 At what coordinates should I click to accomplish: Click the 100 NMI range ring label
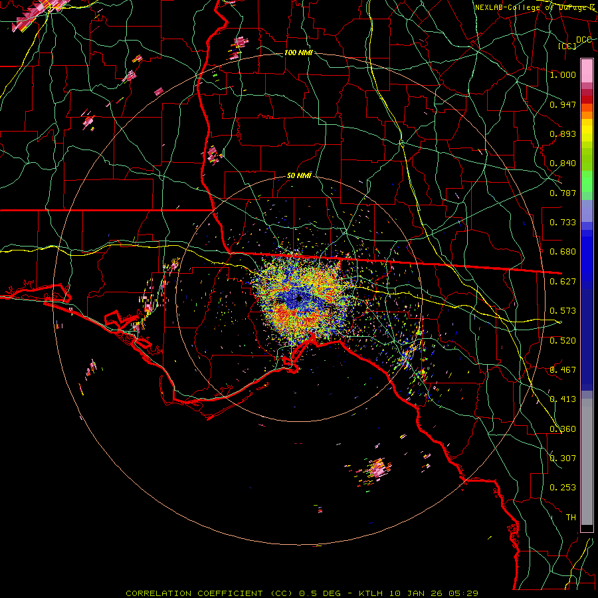(298, 52)
